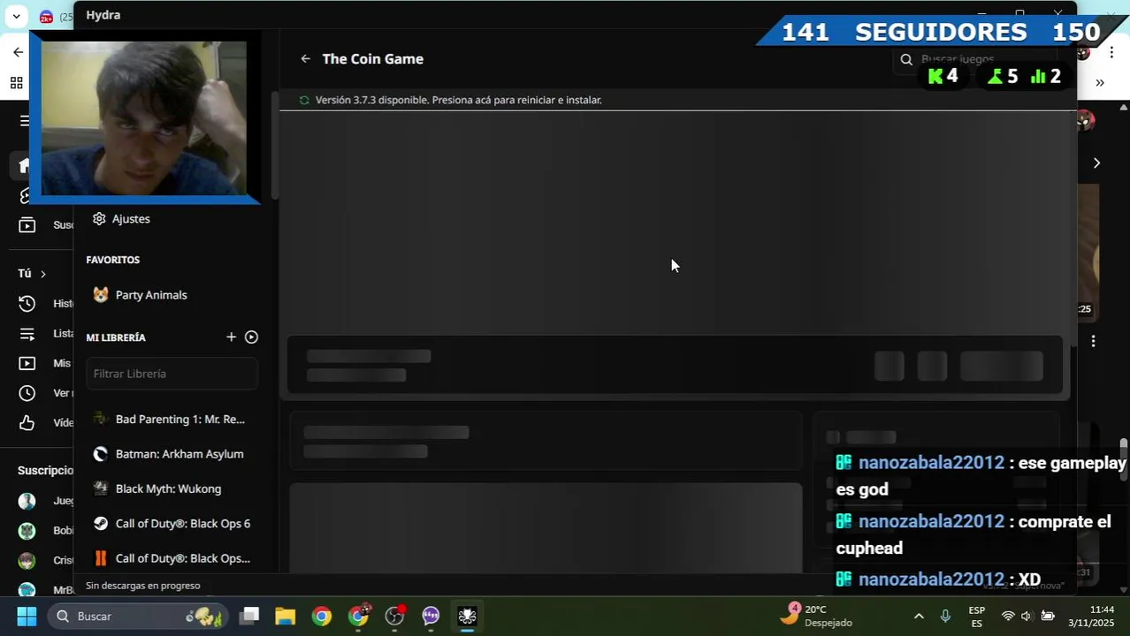Open the purple chat app on taskbar
Screen dimensions: 1130x636
(x=431, y=617)
